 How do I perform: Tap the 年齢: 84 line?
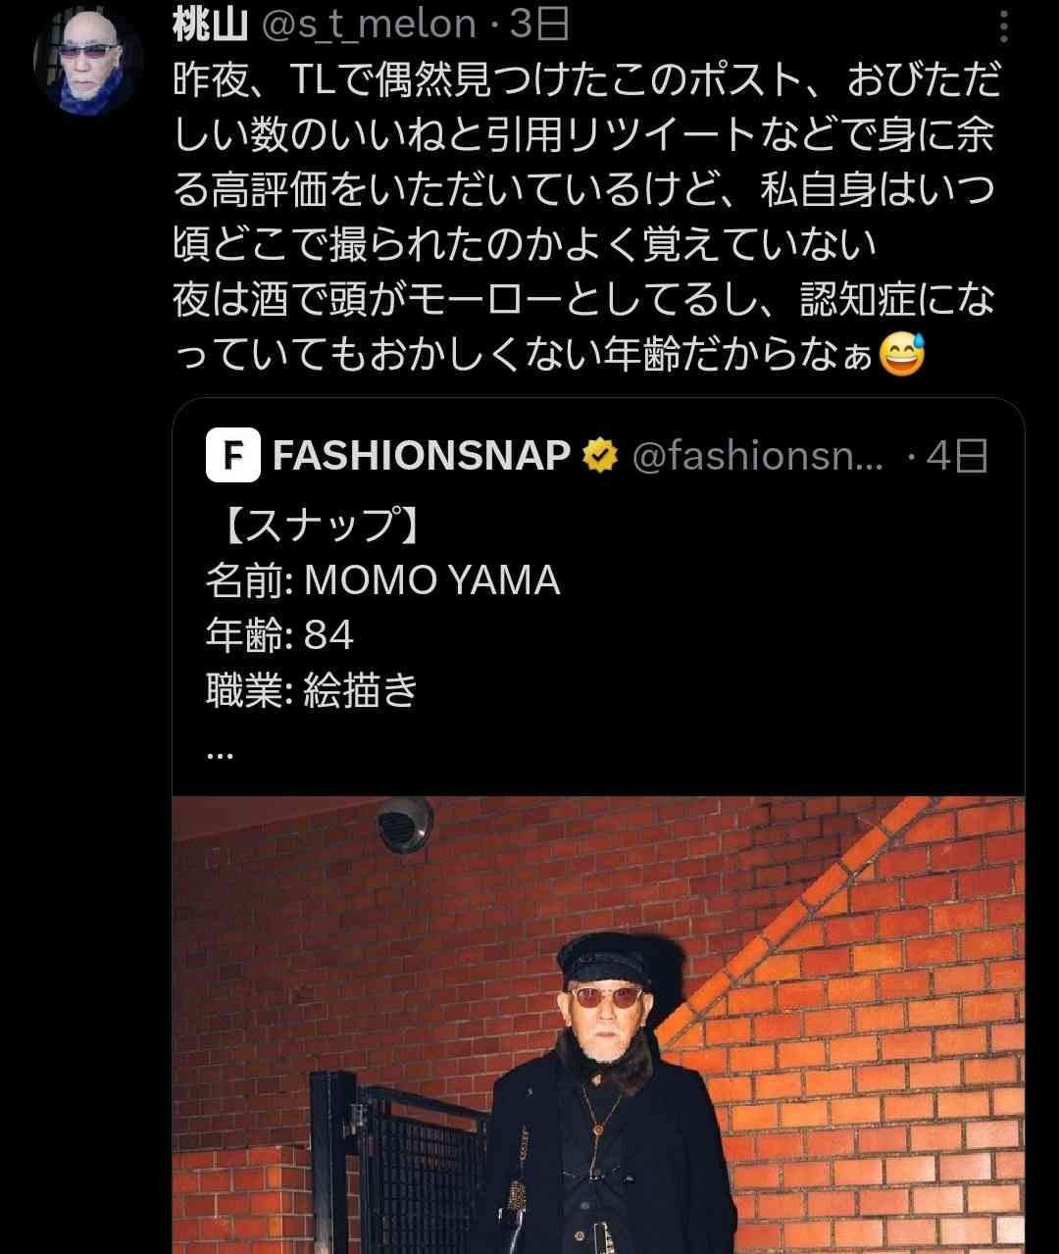279,635
